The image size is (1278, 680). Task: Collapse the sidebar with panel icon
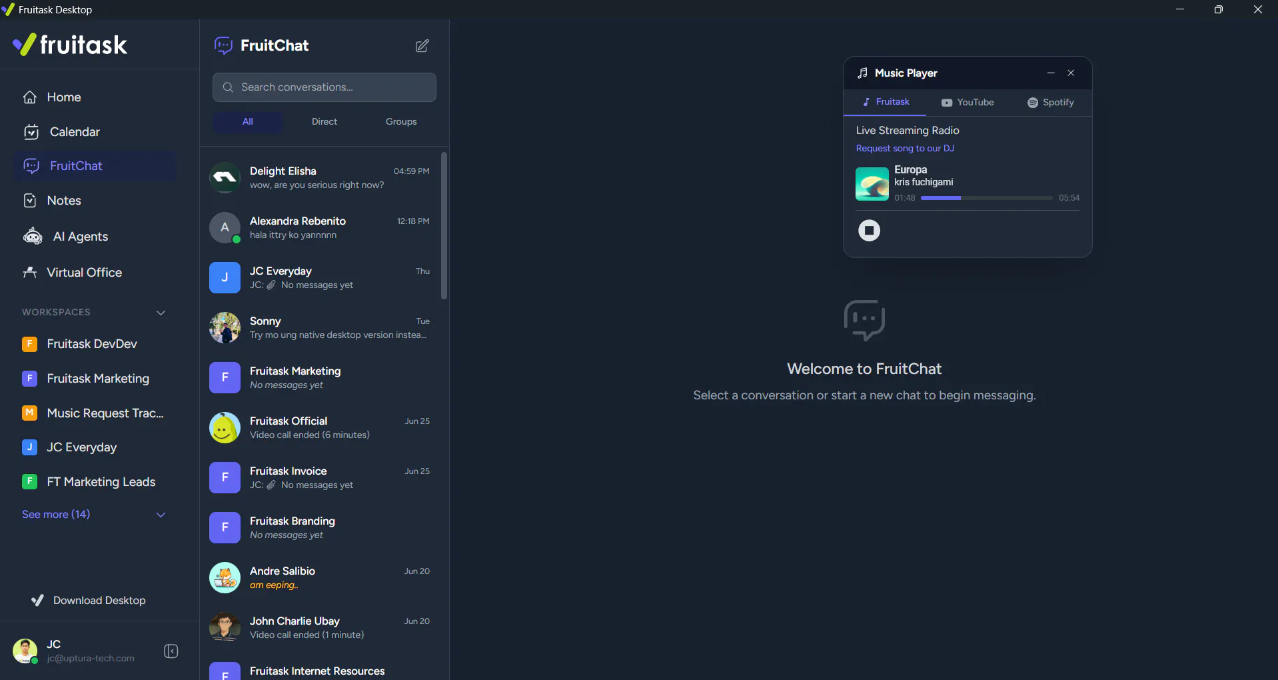click(171, 651)
